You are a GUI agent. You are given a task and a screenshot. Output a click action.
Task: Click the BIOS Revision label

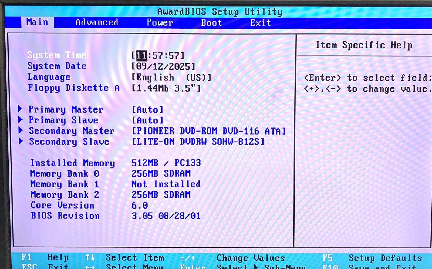tap(65, 216)
